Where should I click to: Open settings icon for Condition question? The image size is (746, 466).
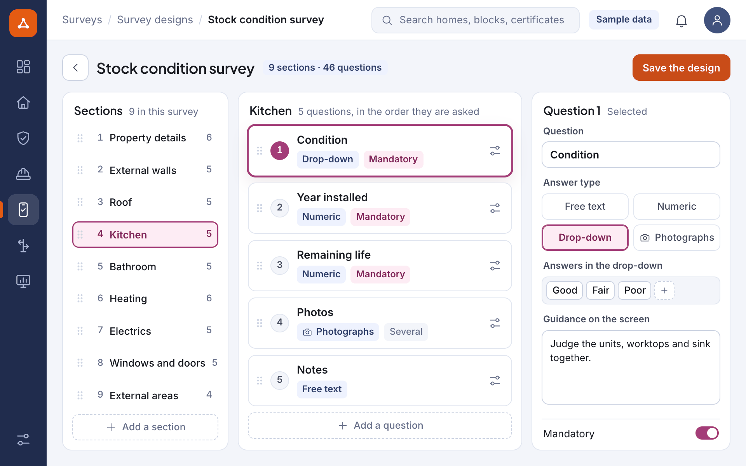(495, 151)
